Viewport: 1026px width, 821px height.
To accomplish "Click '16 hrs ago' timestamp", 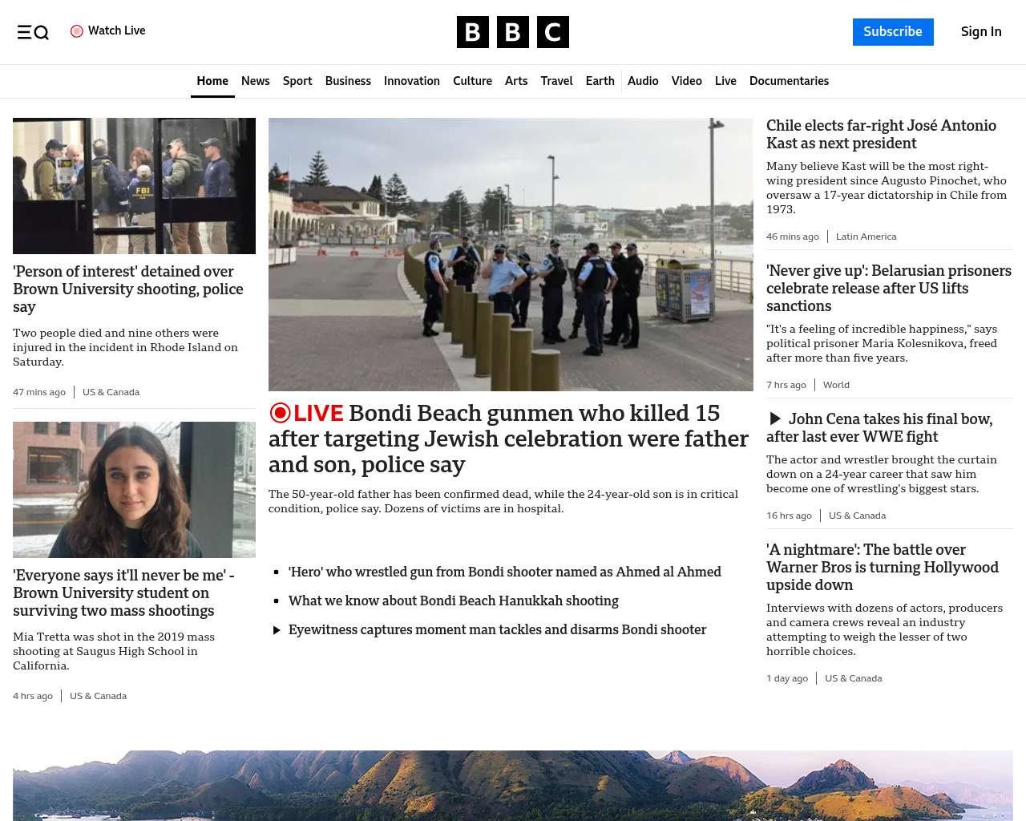I will [789, 516].
